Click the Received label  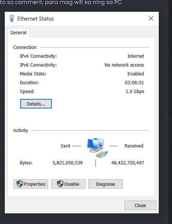click(x=134, y=146)
